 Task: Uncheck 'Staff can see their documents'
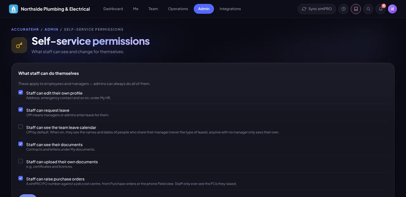tap(21, 144)
